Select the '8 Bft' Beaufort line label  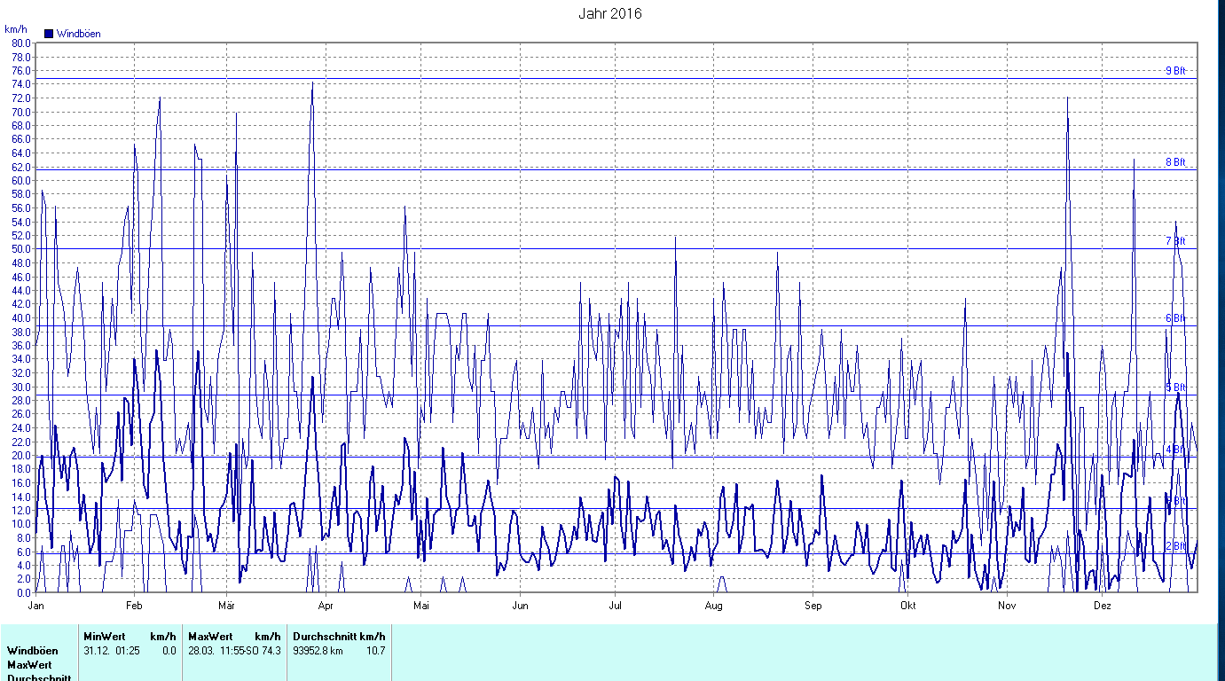point(1175,162)
